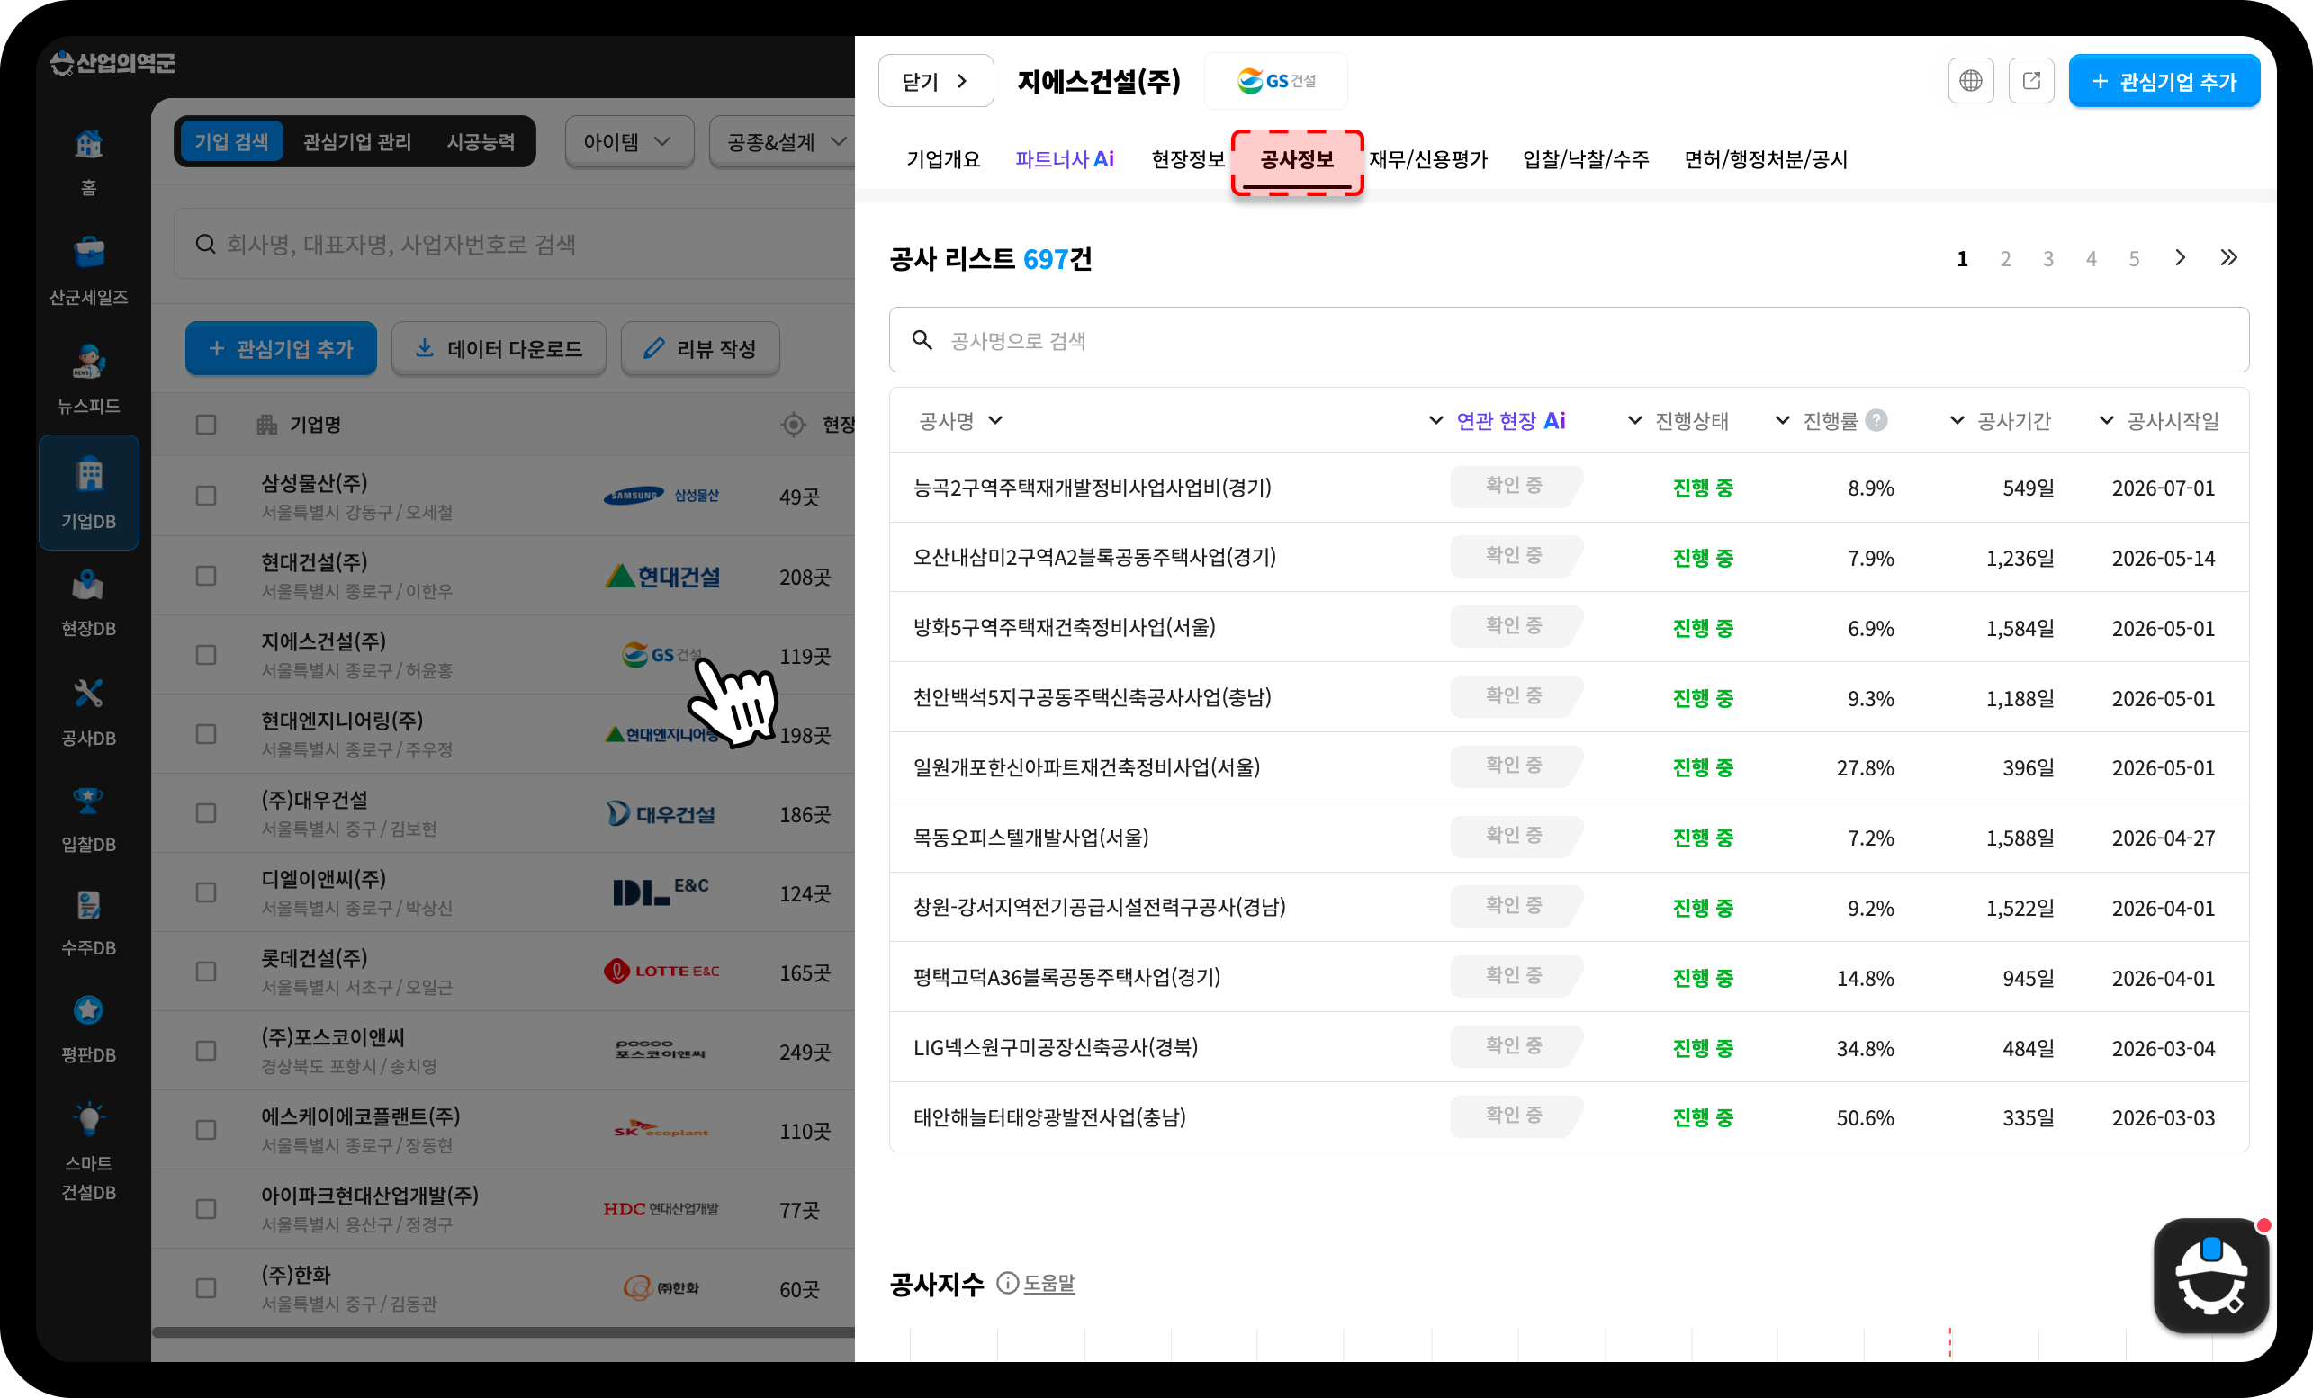Viewport: 2313px width, 1398px height.
Task: Open the 공사기간 column sort
Action: (1957, 420)
